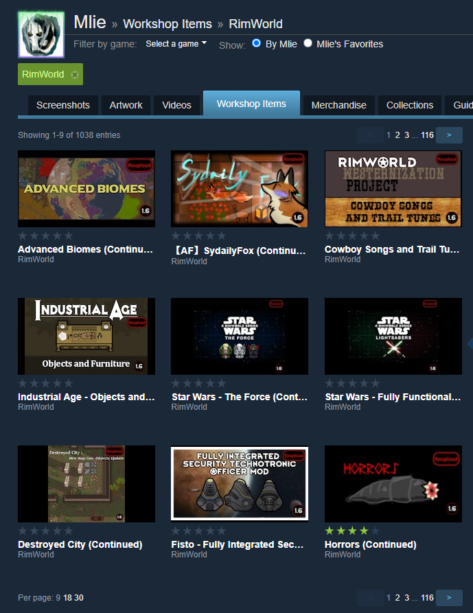
Task: Go to next page using top arrow
Action: pyautogui.click(x=449, y=135)
